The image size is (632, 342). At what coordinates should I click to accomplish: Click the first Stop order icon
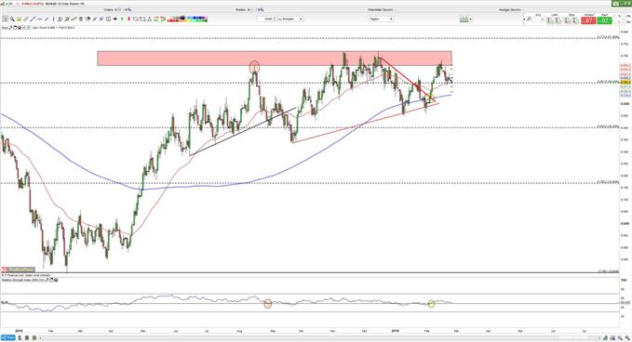coord(566,20)
